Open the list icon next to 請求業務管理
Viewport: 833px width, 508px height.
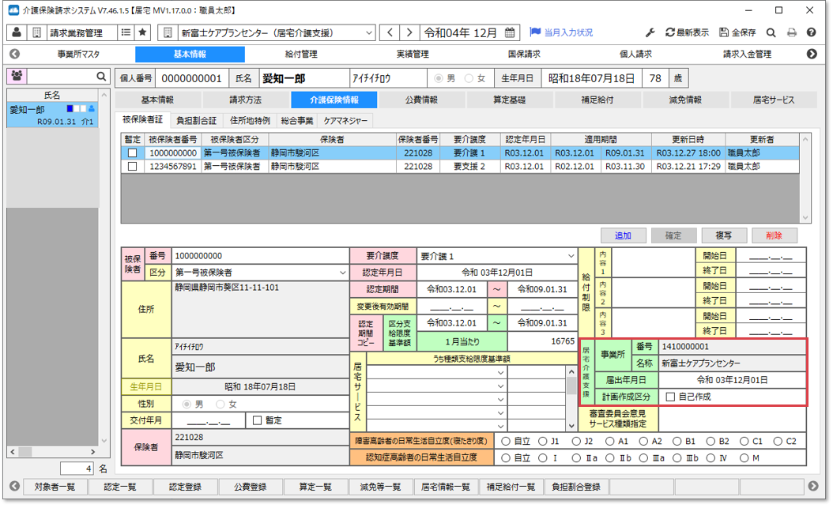126,32
